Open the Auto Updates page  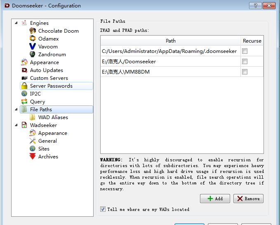[47, 70]
